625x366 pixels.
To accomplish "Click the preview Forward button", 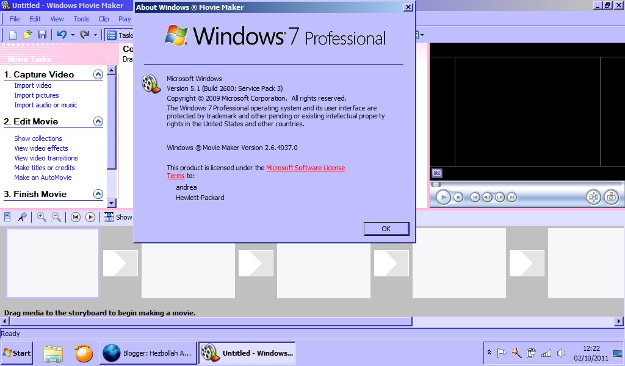I will [512, 197].
